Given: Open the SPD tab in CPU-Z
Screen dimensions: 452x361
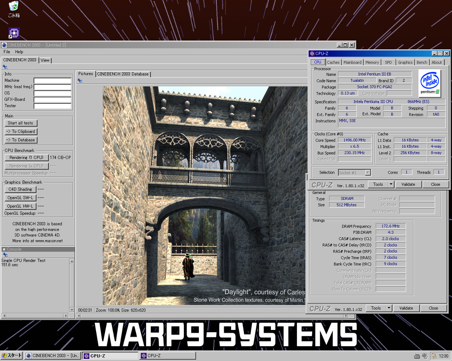Looking at the screenshot, I should tap(388, 62).
